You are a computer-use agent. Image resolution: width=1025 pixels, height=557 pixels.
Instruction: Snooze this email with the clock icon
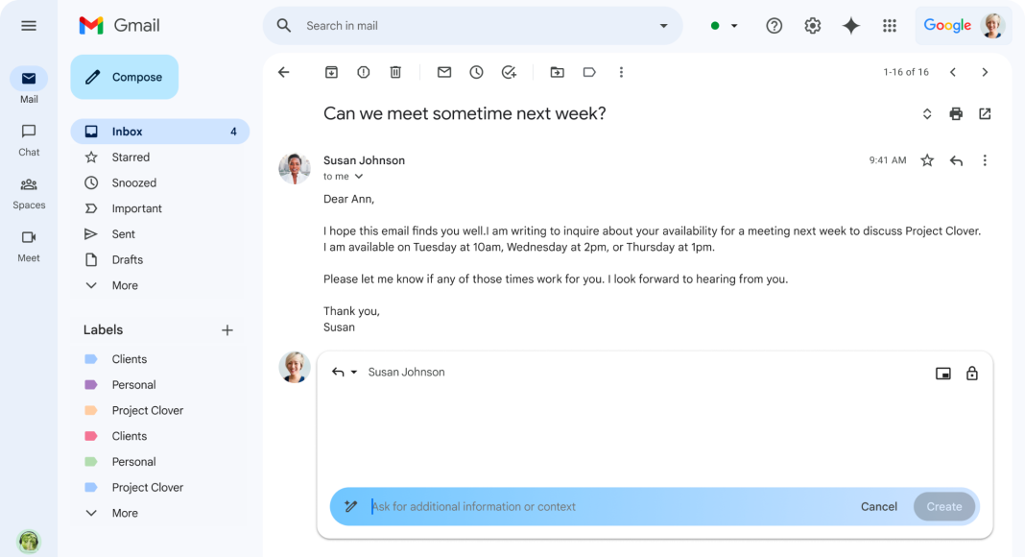pyautogui.click(x=477, y=72)
